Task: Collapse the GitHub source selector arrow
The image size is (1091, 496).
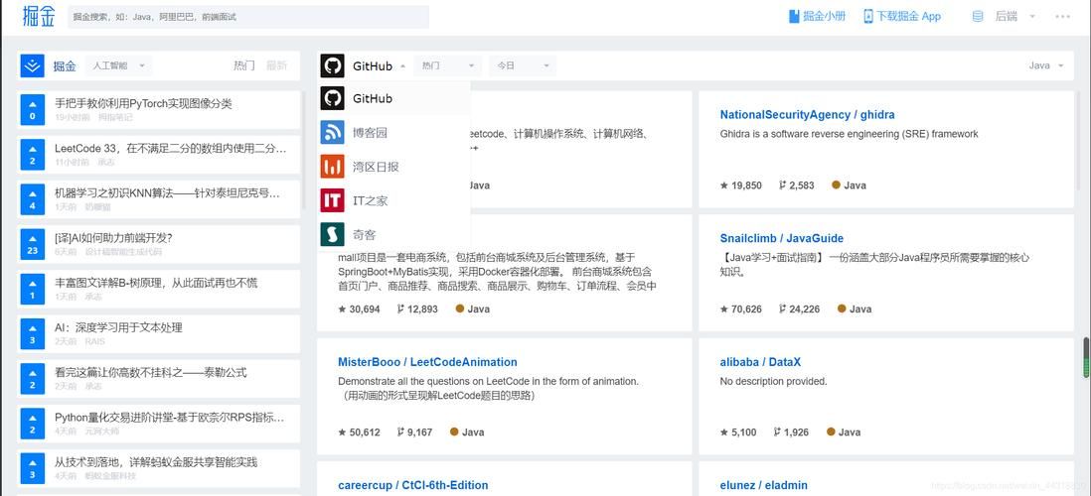Action: pos(402,66)
